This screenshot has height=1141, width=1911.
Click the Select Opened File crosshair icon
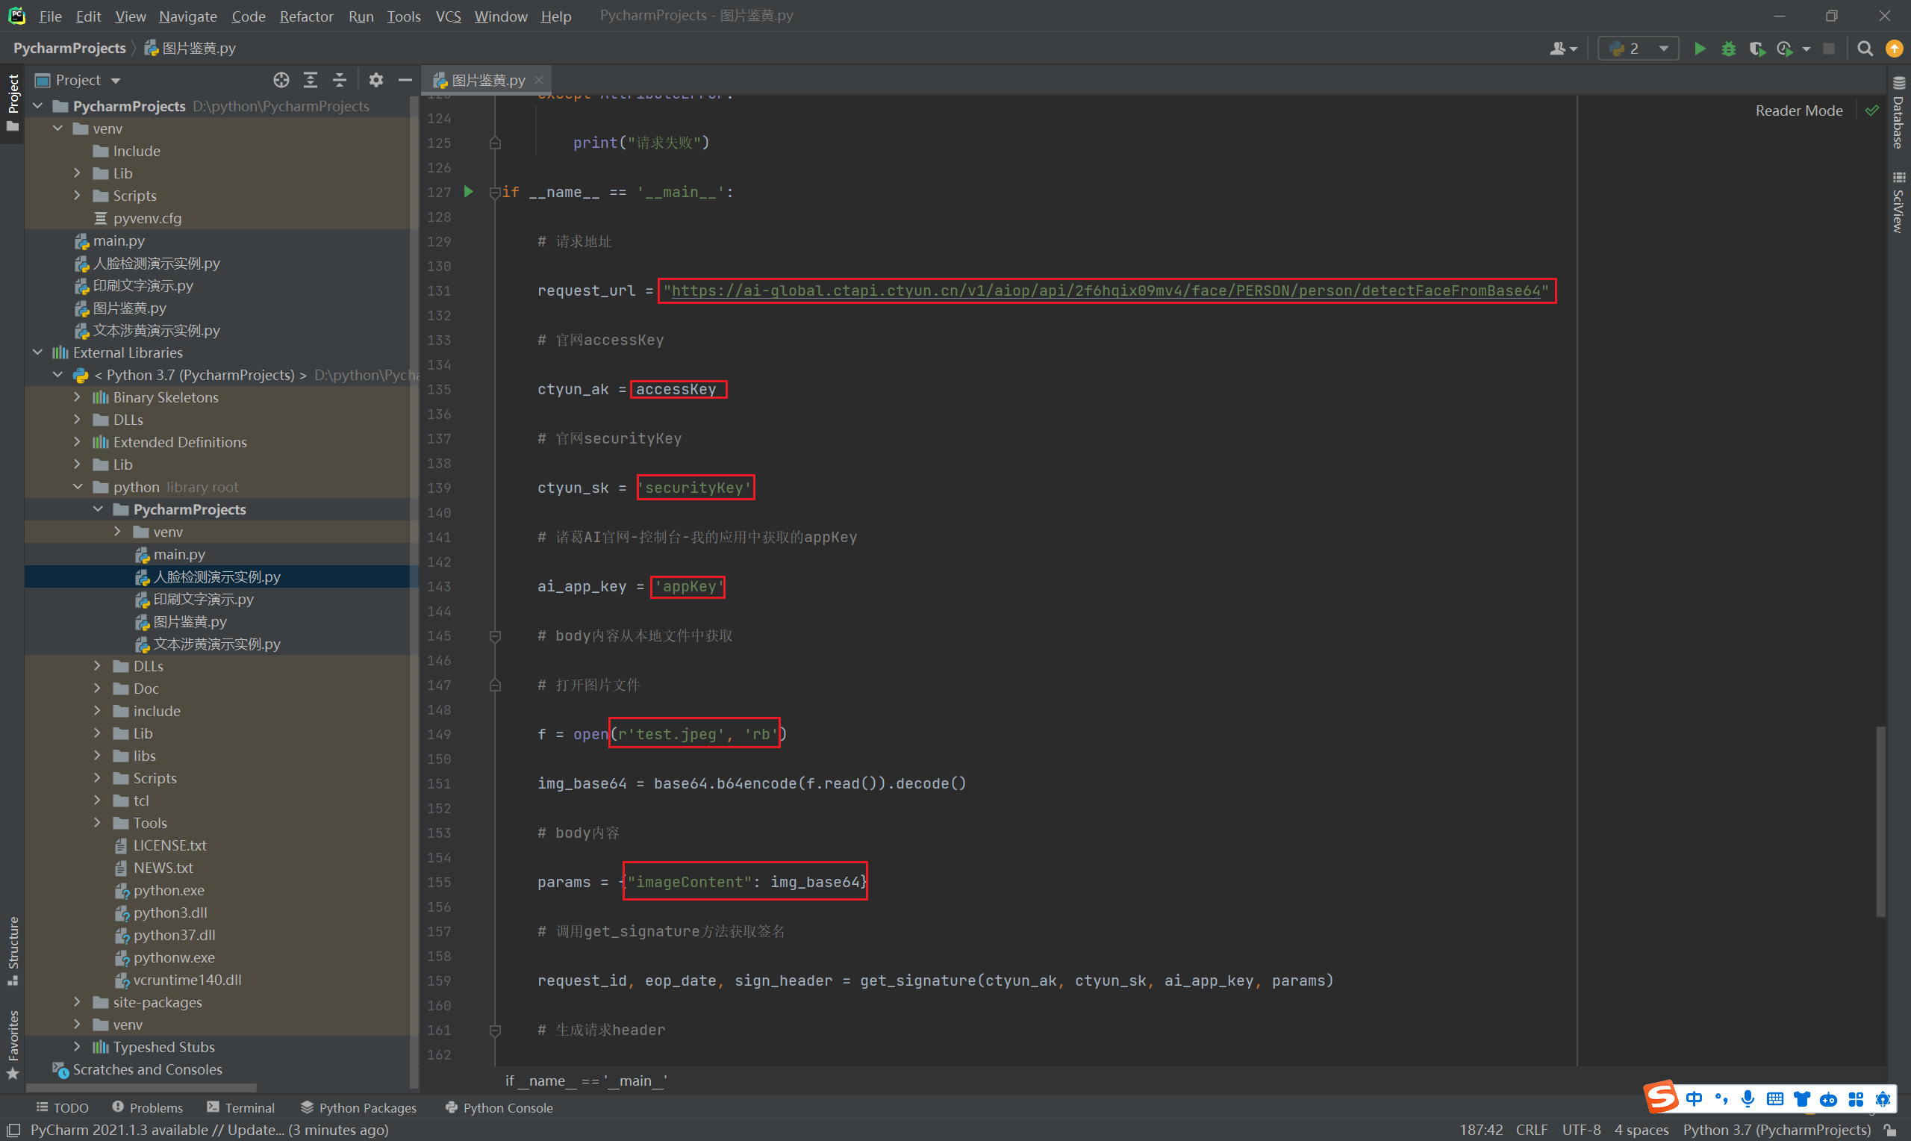[x=281, y=80]
